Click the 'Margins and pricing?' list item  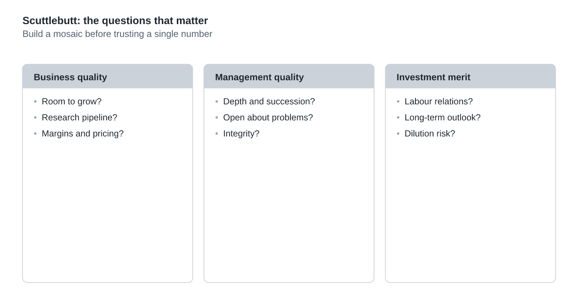click(x=83, y=133)
